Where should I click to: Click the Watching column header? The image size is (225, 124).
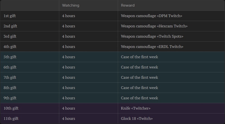click(71, 5)
